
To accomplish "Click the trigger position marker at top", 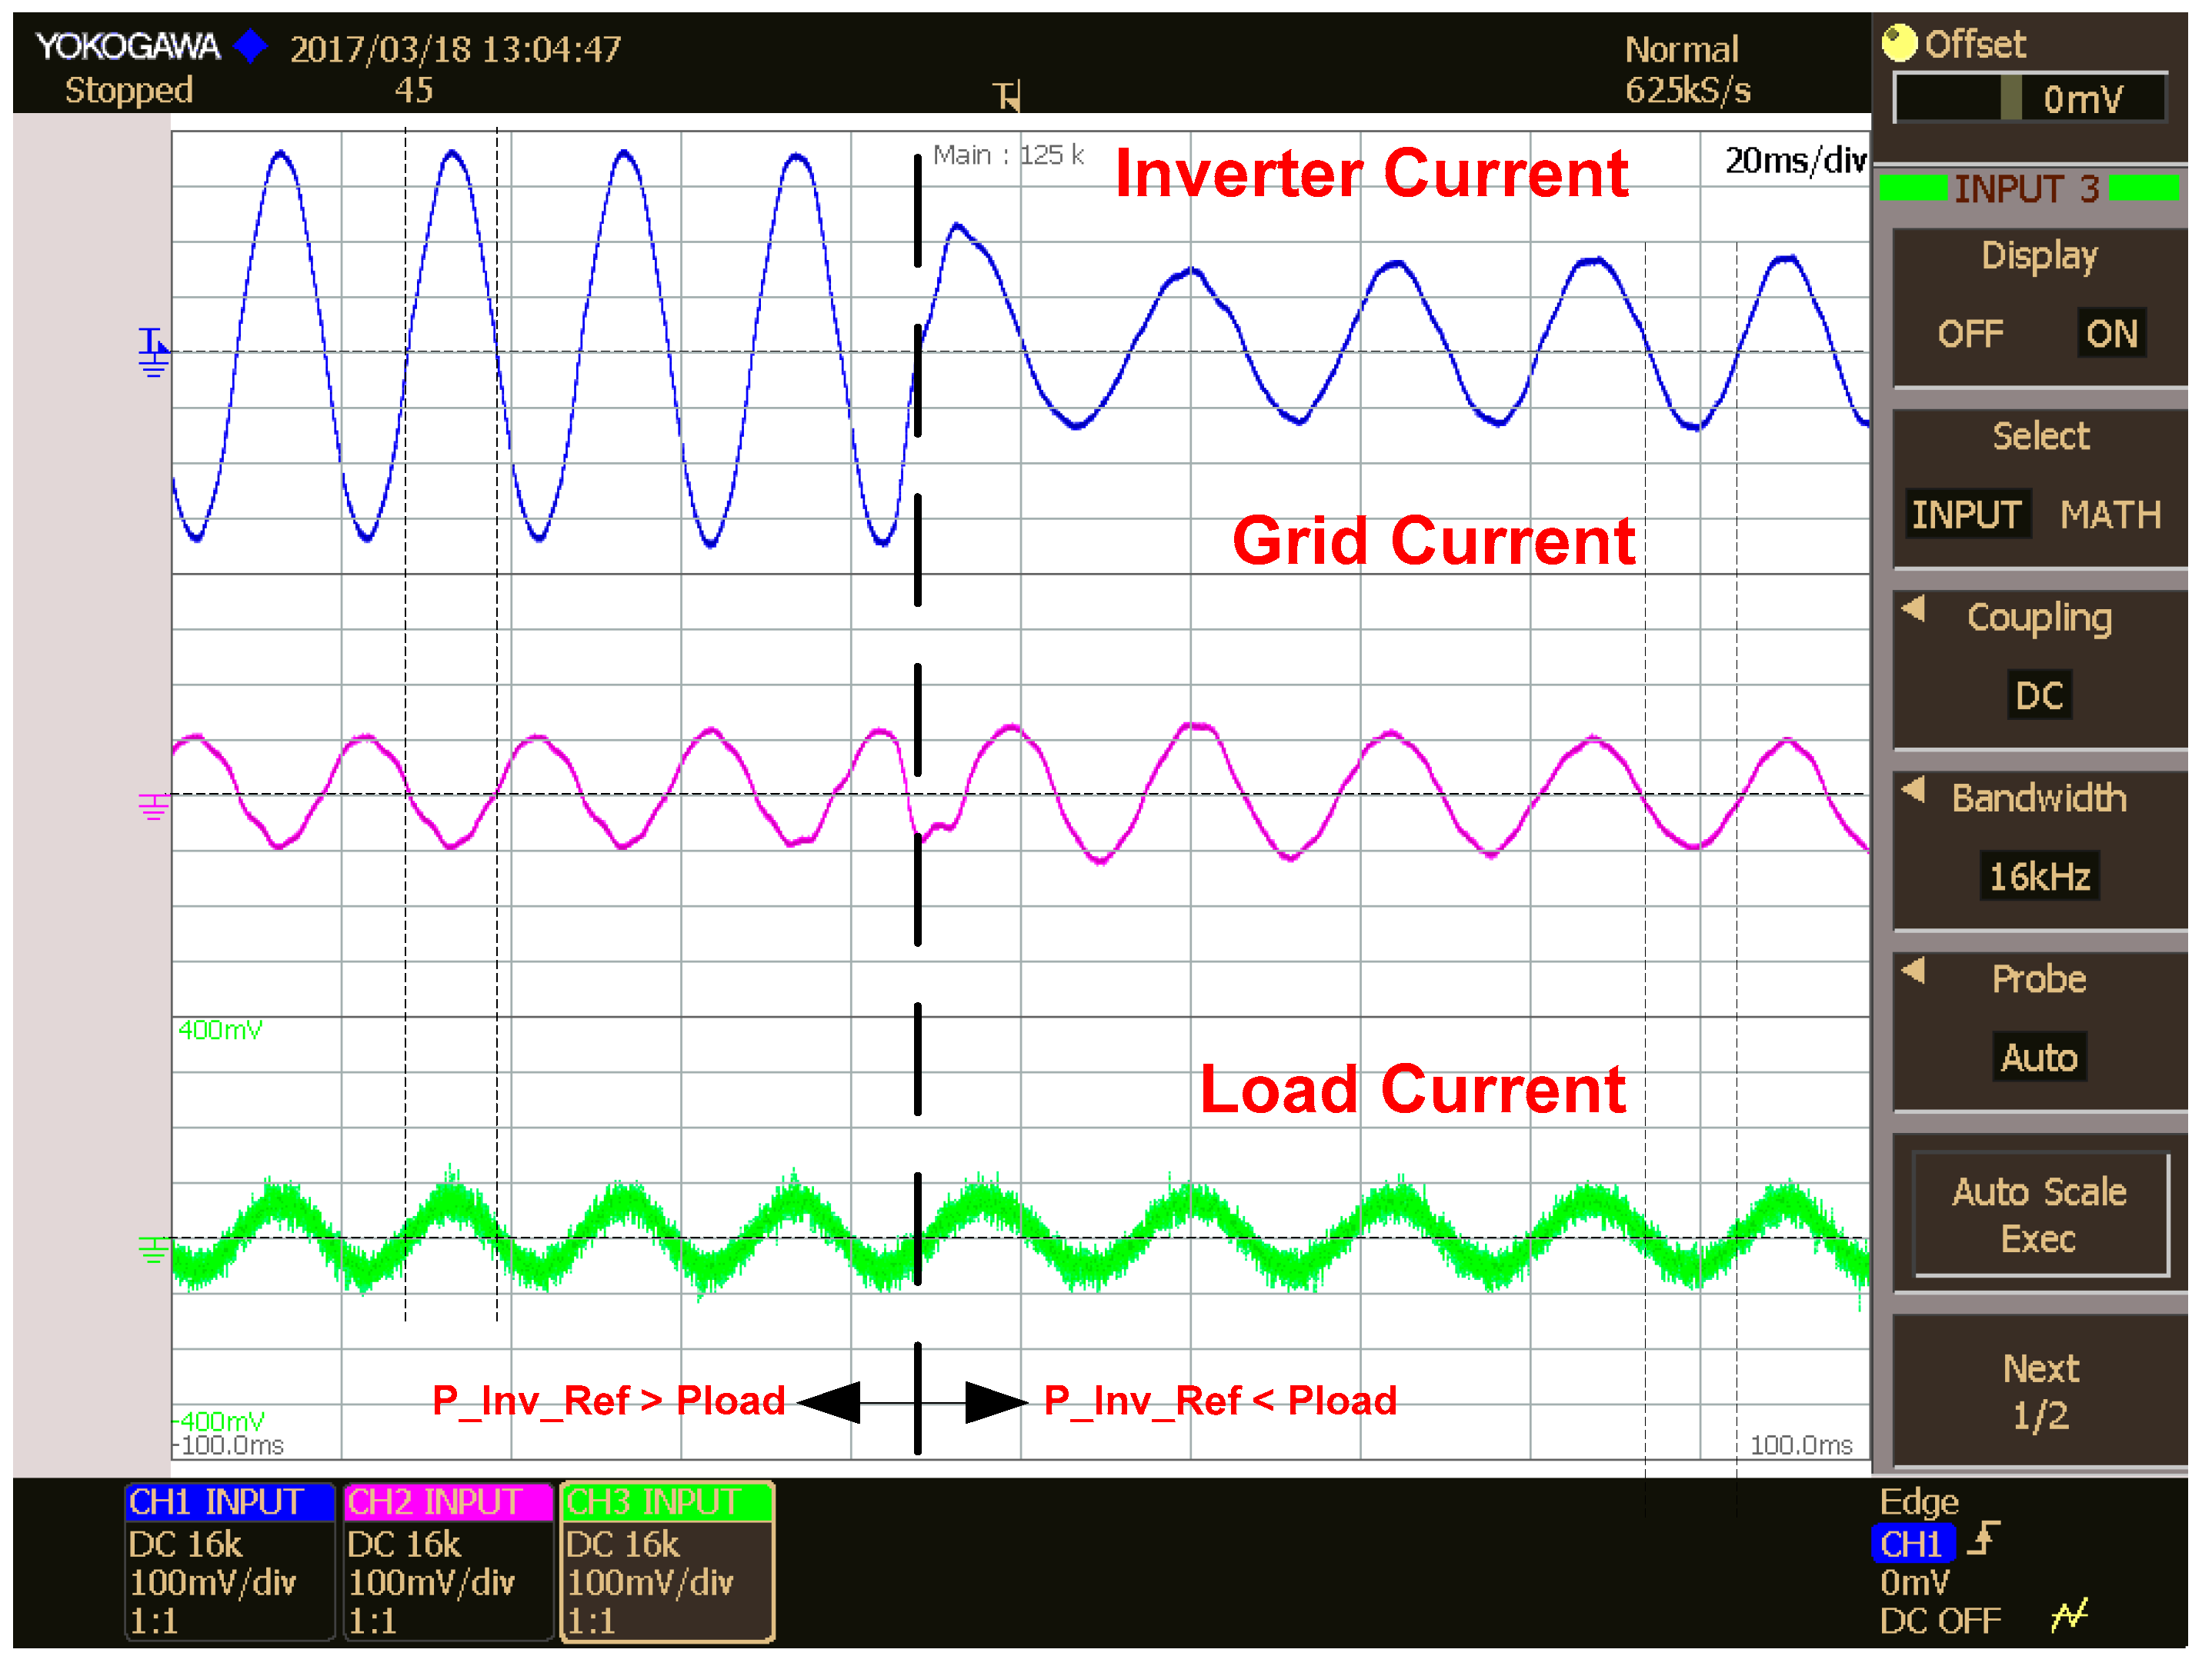I will (x=1006, y=96).
